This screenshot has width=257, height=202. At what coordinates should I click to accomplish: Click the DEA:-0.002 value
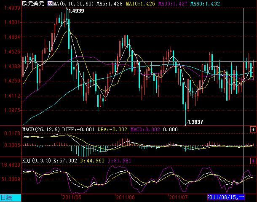tap(112, 130)
